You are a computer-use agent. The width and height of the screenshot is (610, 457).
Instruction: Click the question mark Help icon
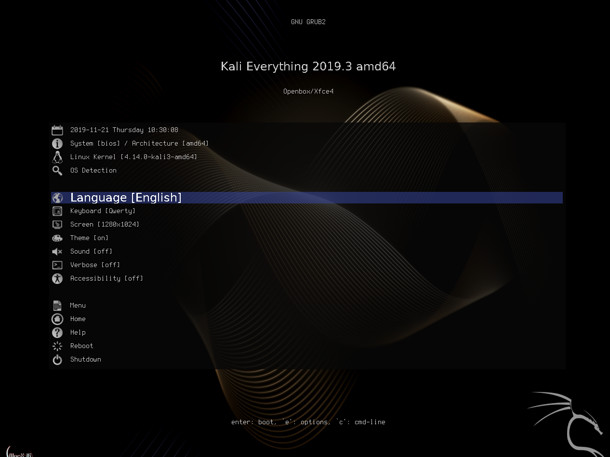point(57,333)
